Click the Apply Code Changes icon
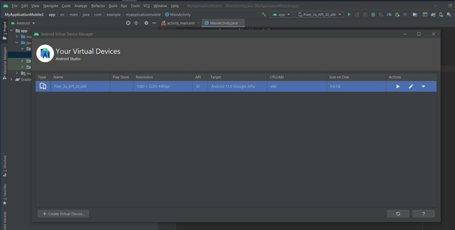The height and width of the screenshot is (230, 455). [x=365, y=14]
